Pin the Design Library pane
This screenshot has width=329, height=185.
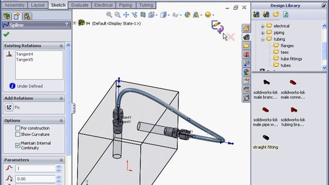pos(323,5)
